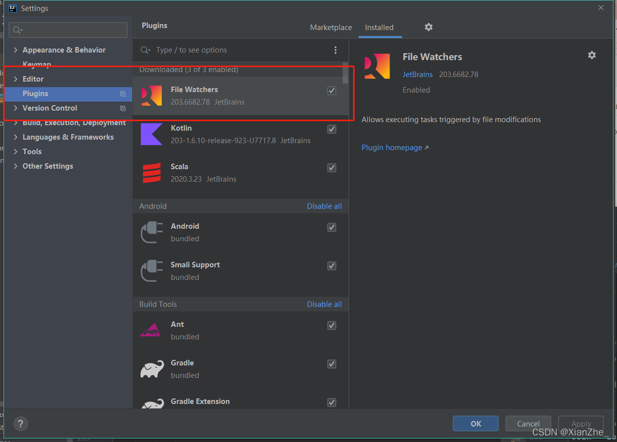Open the JetBrains vendor link in details

coord(418,75)
